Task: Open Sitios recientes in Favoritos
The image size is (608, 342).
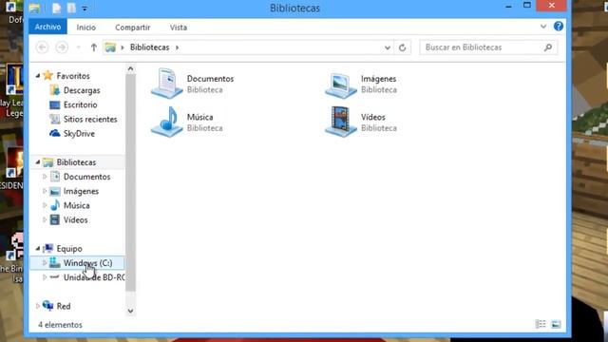Action: [x=90, y=119]
